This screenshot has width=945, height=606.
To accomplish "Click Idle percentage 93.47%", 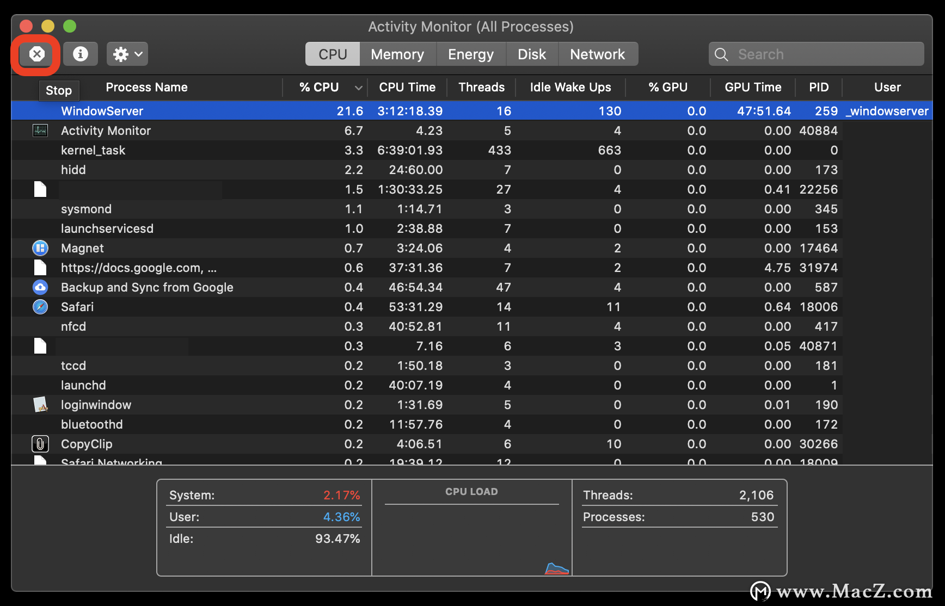I will tap(337, 539).
